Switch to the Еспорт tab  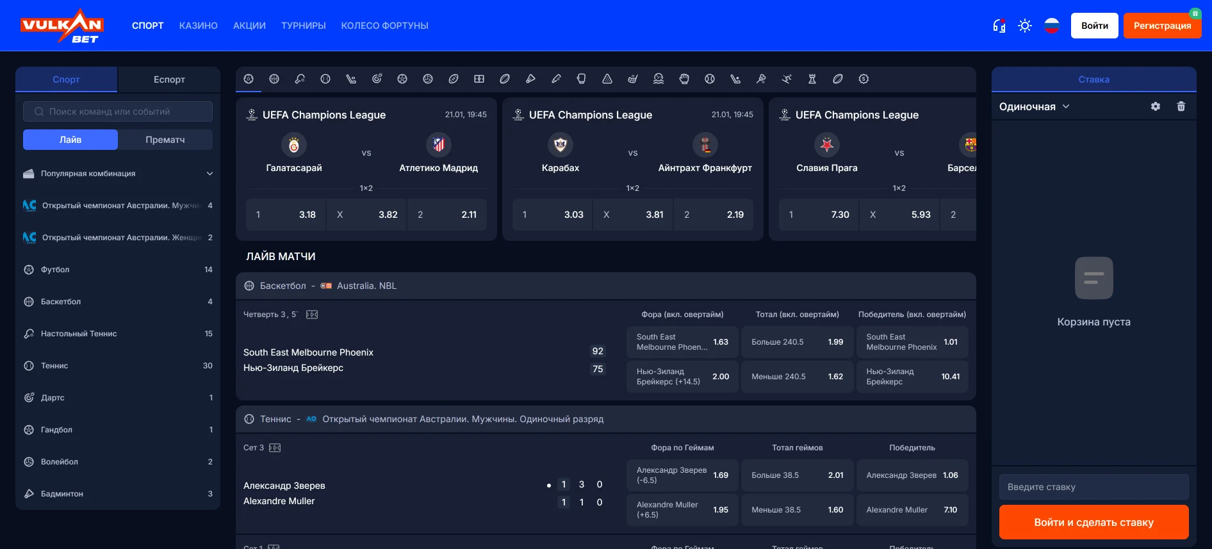coord(169,79)
